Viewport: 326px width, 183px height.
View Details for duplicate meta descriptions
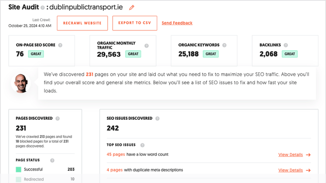291,170
